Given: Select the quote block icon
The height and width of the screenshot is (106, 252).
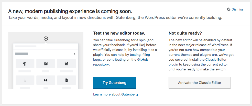Looking at the screenshot, I should pyautogui.click(x=46, y=80).
